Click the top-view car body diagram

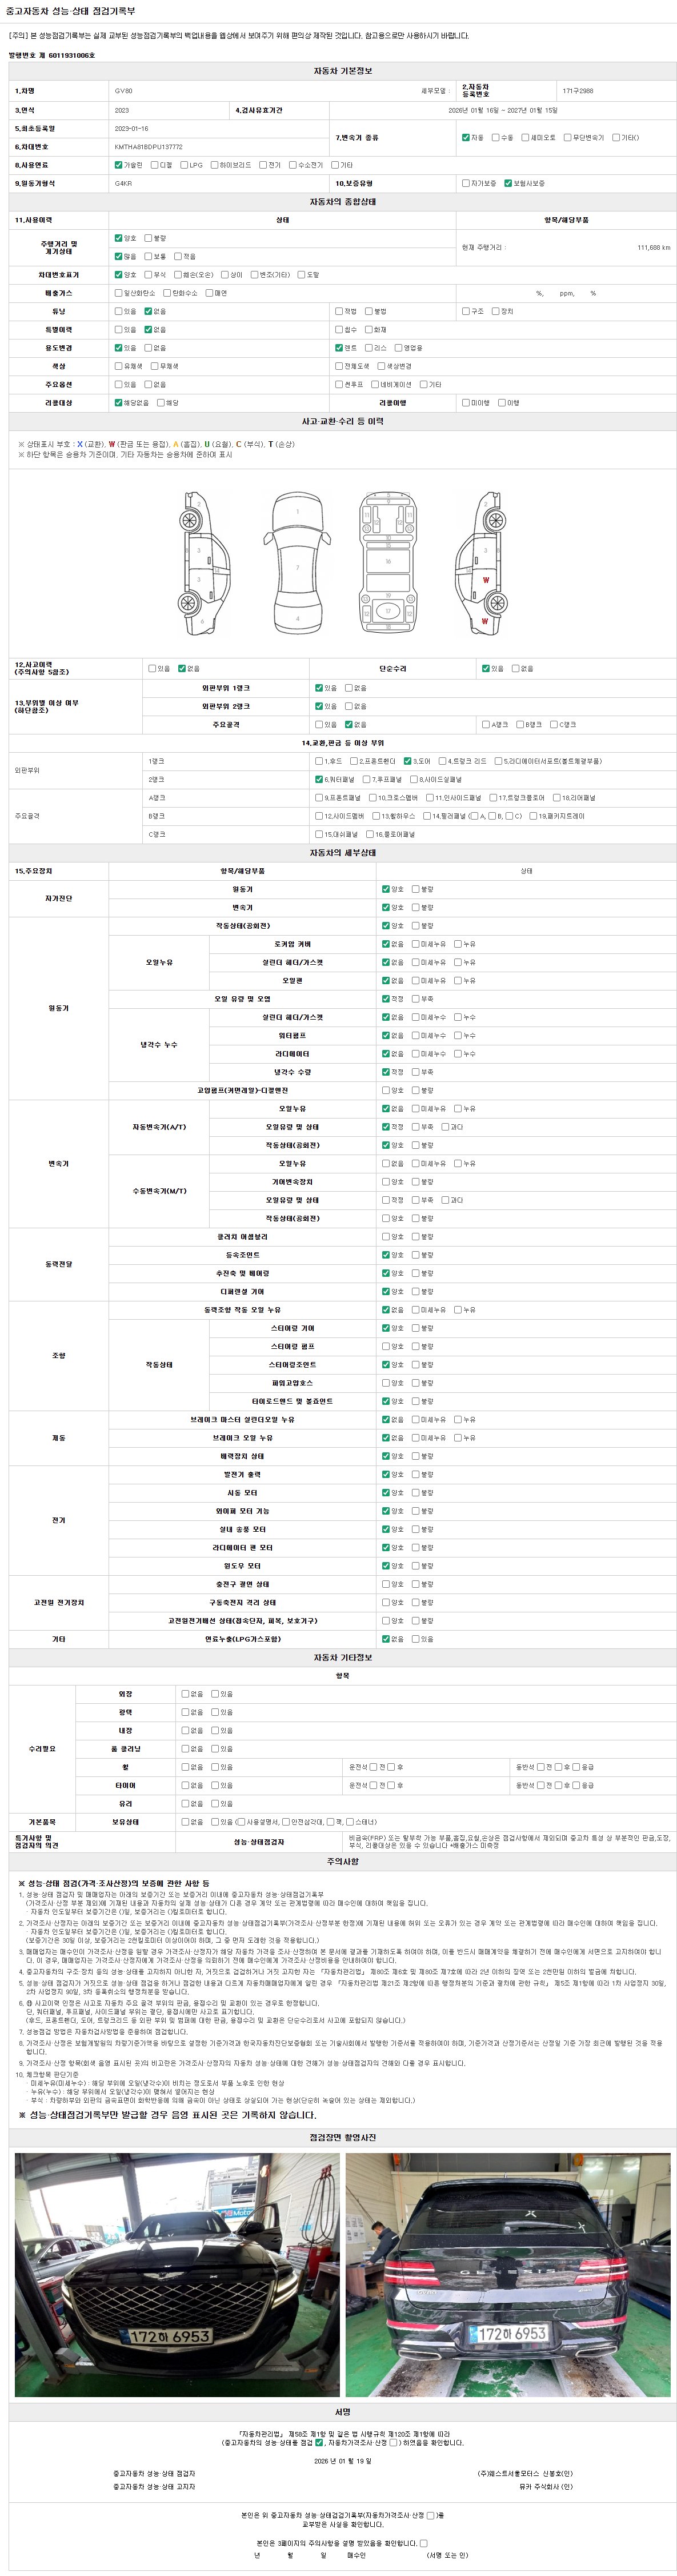click(x=297, y=564)
